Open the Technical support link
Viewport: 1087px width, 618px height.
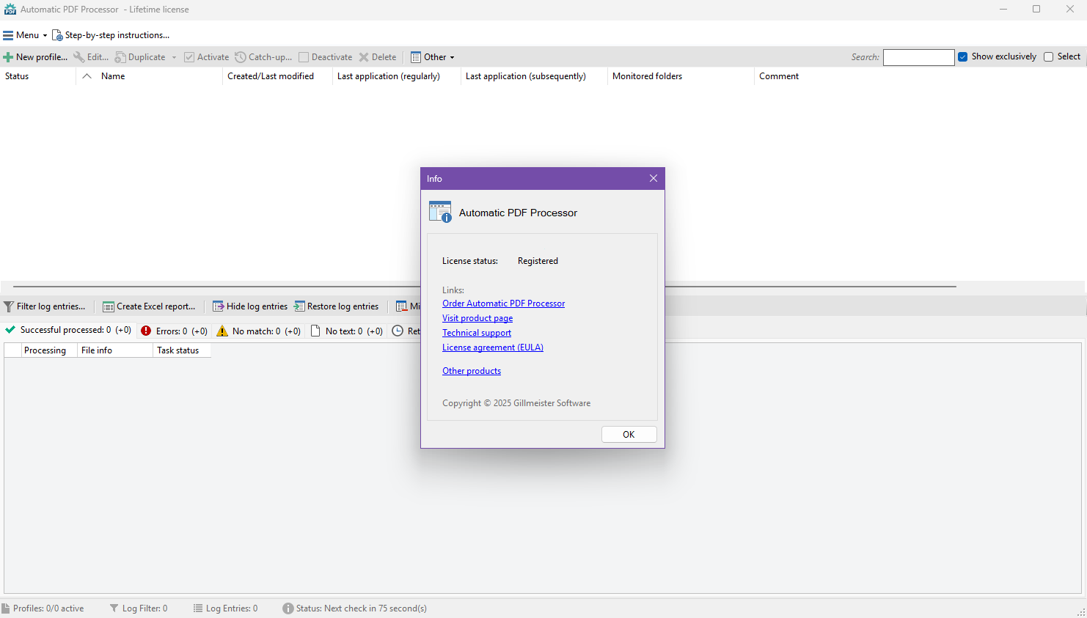477,333
